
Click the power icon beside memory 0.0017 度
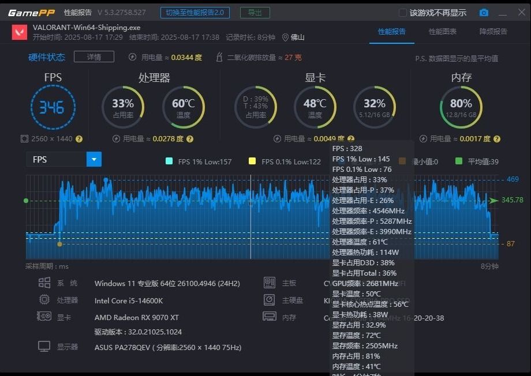423,139
